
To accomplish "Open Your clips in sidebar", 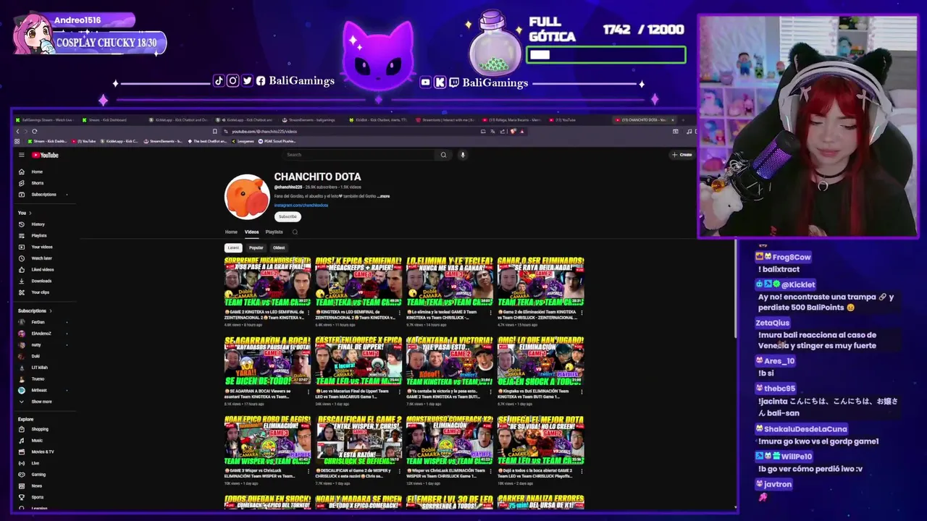I will click(x=40, y=292).
